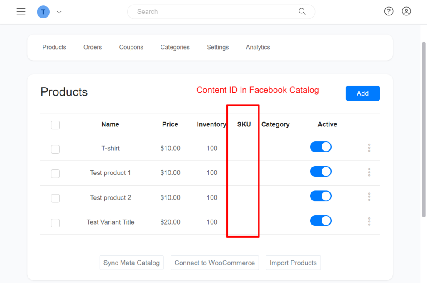
Task: Turn off Active toggle for T-shirt
Action: pos(321,147)
